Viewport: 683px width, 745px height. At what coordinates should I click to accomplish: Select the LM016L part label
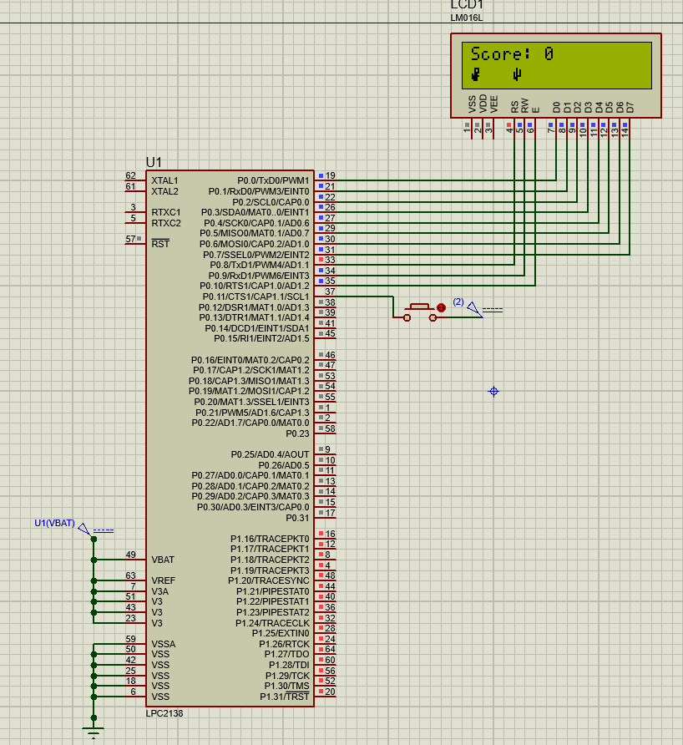coord(467,18)
